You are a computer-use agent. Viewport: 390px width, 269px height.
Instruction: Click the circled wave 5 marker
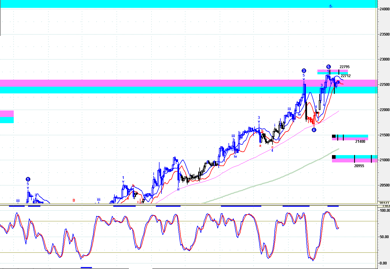click(328, 66)
